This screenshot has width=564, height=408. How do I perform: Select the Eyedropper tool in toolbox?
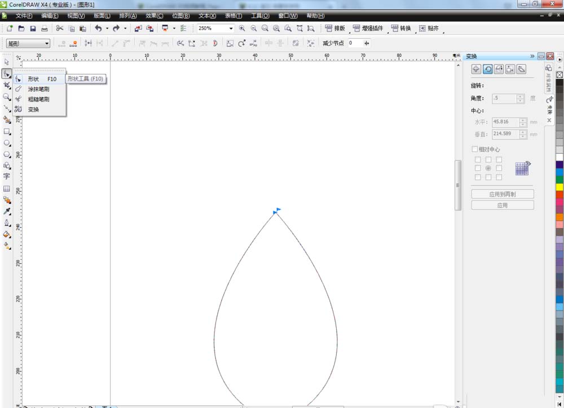coord(7,211)
